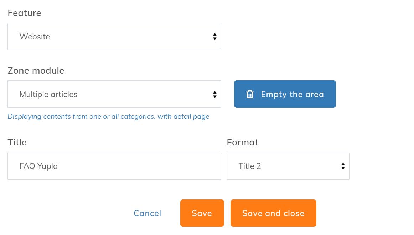414x235 pixels.
Task: Click the Format field label
Action: [242, 143]
